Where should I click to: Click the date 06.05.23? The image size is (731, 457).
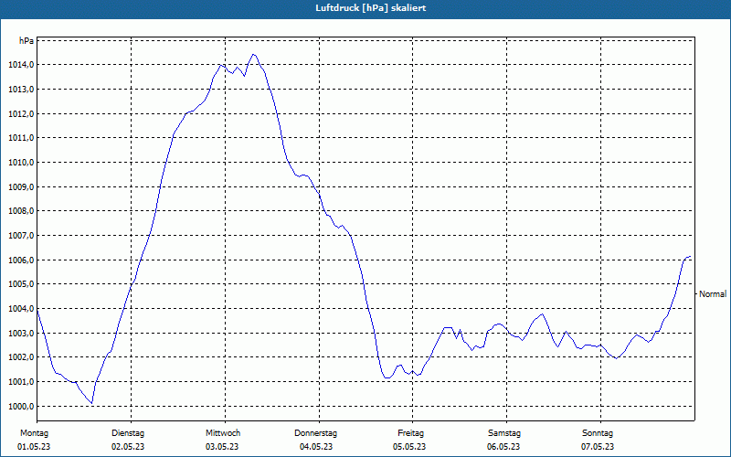pos(504,447)
